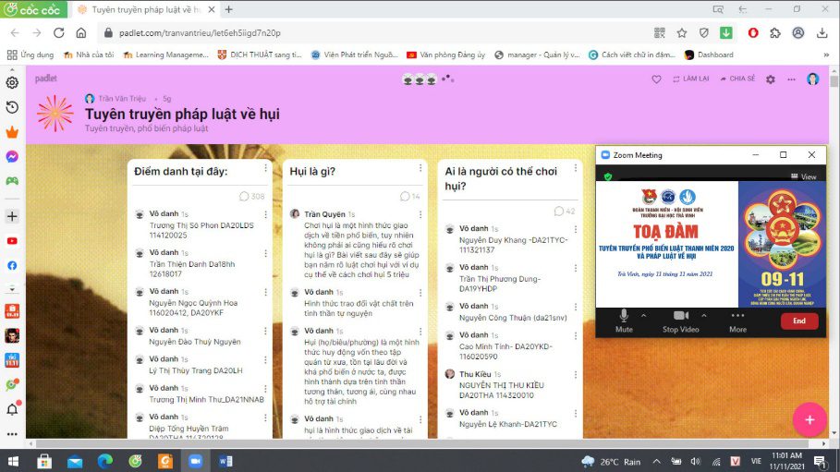
Task: Open Zoom from the Windows taskbar
Action: click(195, 461)
